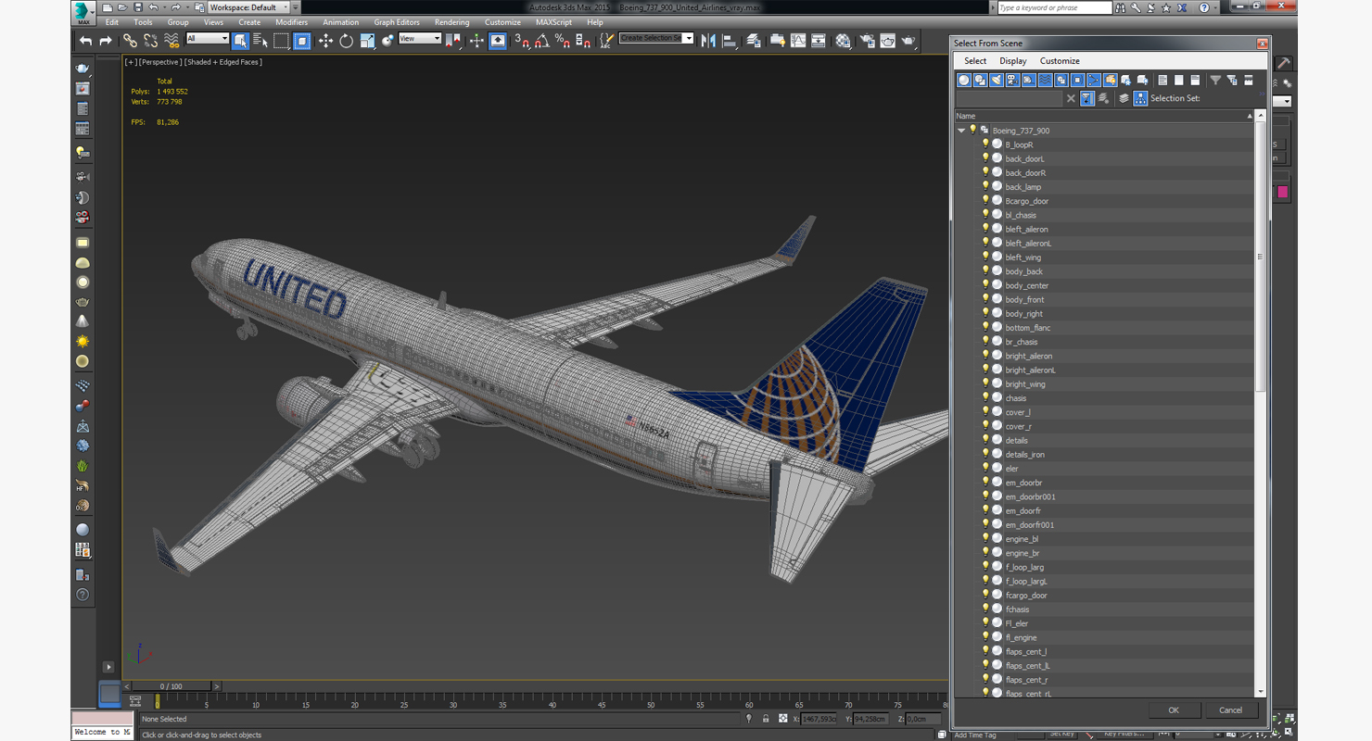Expand the dialog toolbar overflow chevron
The height and width of the screenshot is (741, 1372).
click(1262, 94)
